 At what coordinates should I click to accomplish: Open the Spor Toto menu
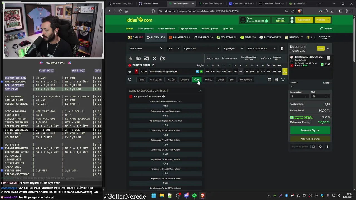(x=228, y=29)
